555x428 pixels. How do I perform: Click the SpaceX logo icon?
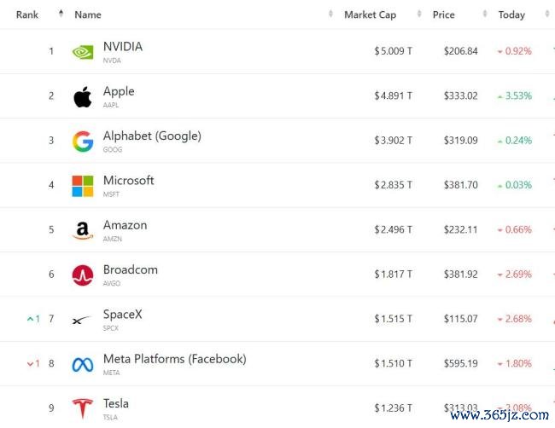click(x=82, y=321)
